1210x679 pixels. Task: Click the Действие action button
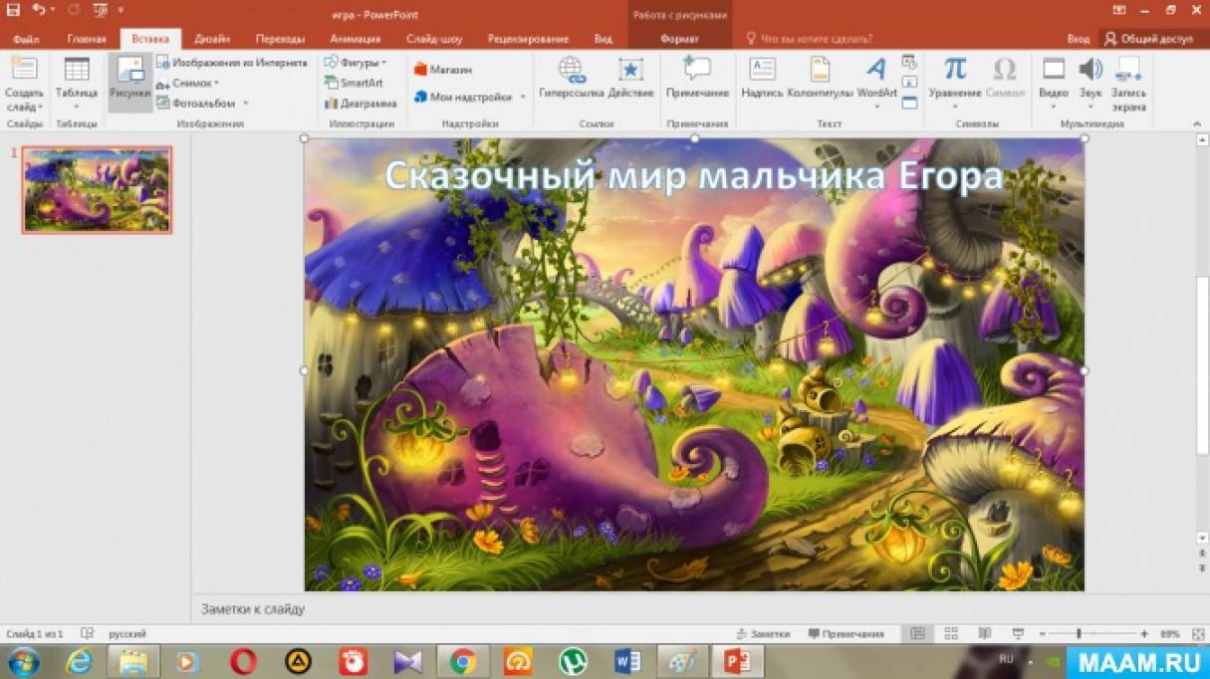tap(630, 80)
